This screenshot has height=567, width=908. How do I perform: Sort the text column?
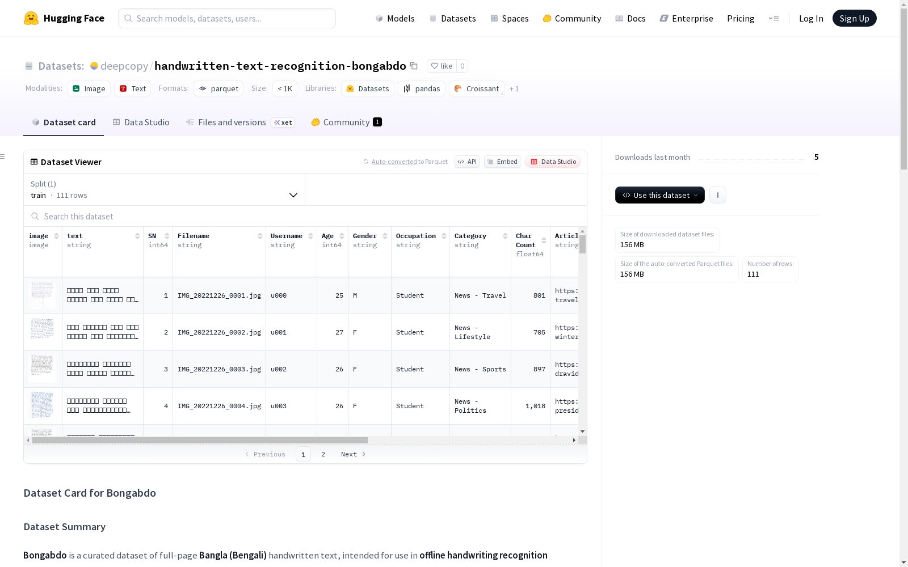pyautogui.click(x=137, y=236)
